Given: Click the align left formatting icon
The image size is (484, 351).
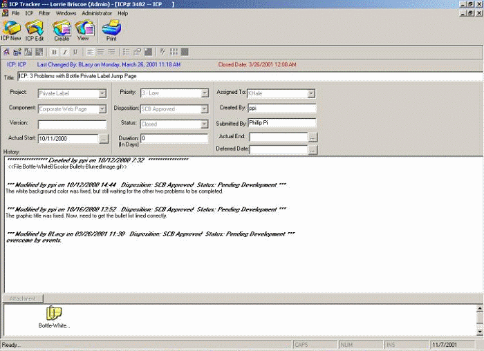Looking at the screenshot, I should (89, 52).
